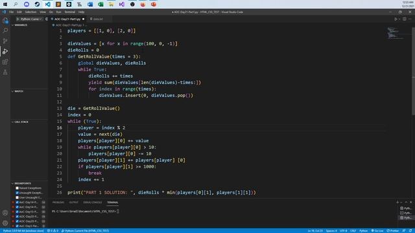Screen dimensions: 415x233
Task: Open PowerPoint from the taskbar
Action: [x=154, y=5]
